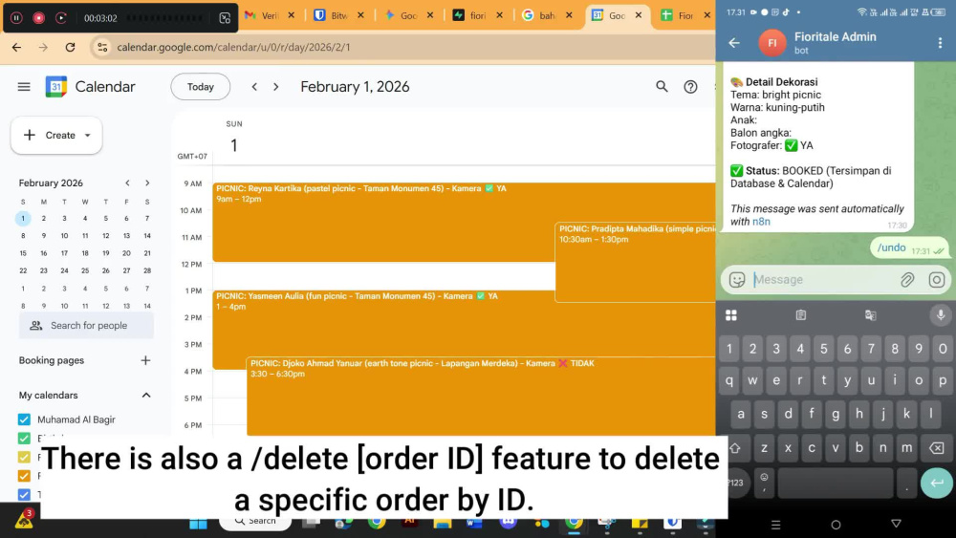This screenshot has height=538, width=956.
Task: Open Yasmeen Aulia picnic event
Action: [384, 329]
